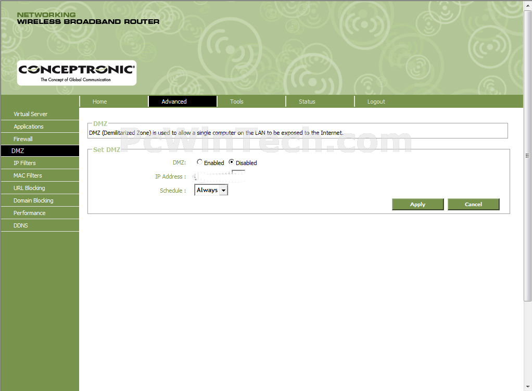Image resolution: width=532 pixels, height=391 pixels.
Task: Set DMZ to Enabled radio button
Action: click(x=199, y=162)
